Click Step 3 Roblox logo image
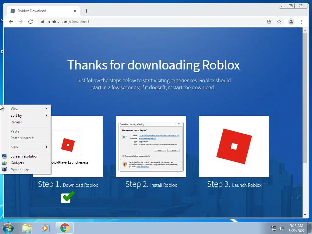The height and width of the screenshot is (234, 312). click(234, 147)
